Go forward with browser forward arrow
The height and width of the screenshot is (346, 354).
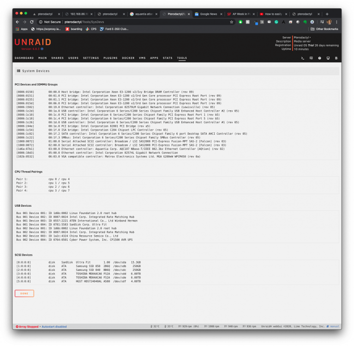24,22
